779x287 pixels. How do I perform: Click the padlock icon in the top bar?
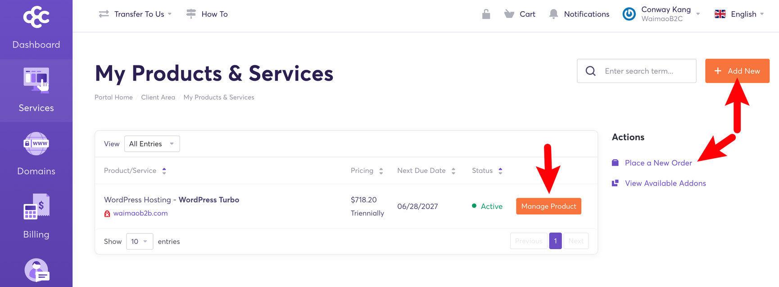click(x=485, y=14)
